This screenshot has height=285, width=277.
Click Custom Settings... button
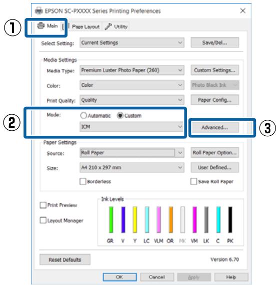tap(214, 70)
